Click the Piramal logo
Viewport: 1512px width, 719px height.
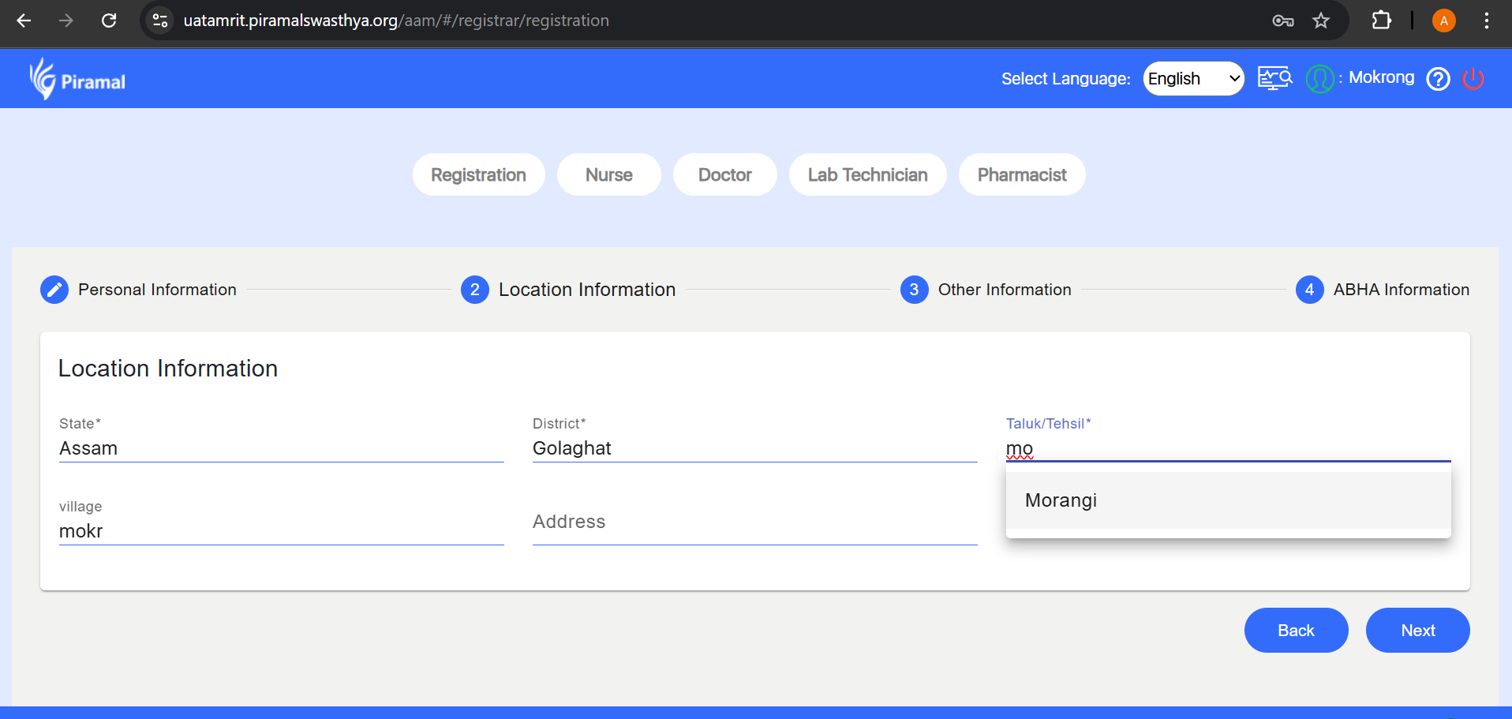tap(77, 79)
